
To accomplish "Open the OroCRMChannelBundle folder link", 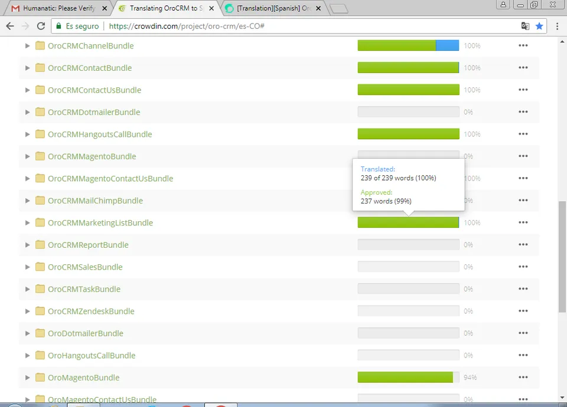I will [91, 46].
